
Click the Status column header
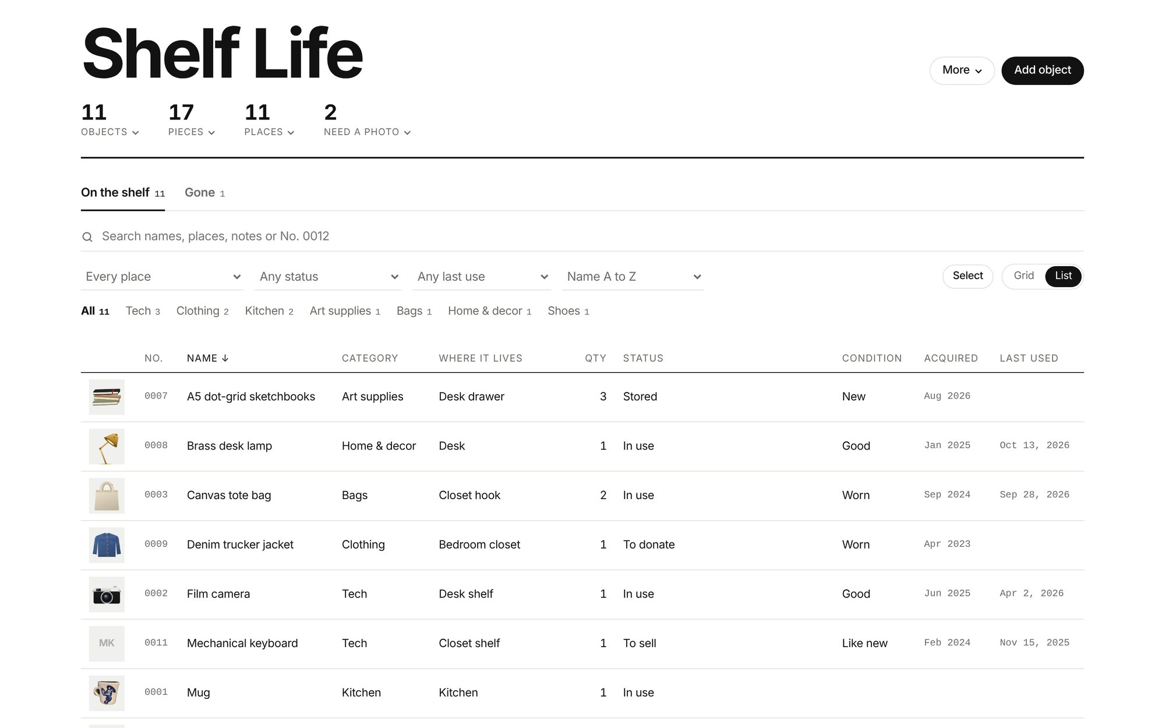(643, 358)
